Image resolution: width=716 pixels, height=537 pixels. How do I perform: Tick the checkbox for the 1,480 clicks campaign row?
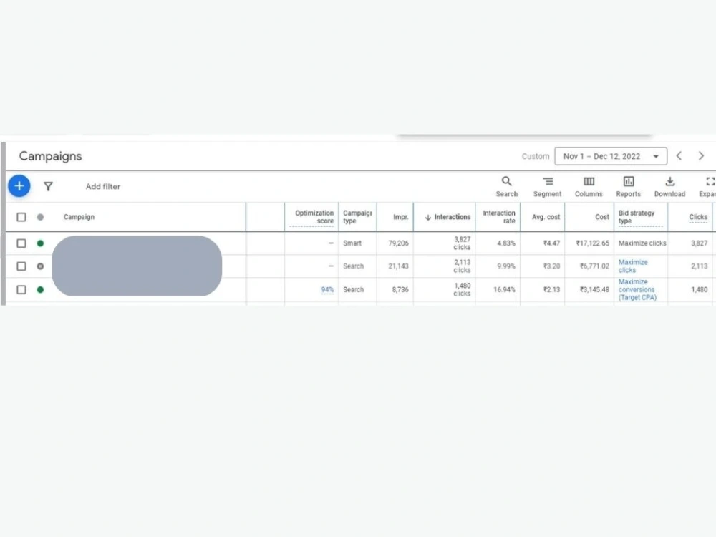(21, 289)
